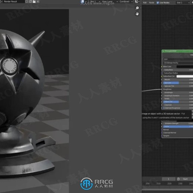Click the Clearcoat Roughness slider

(178, 108)
